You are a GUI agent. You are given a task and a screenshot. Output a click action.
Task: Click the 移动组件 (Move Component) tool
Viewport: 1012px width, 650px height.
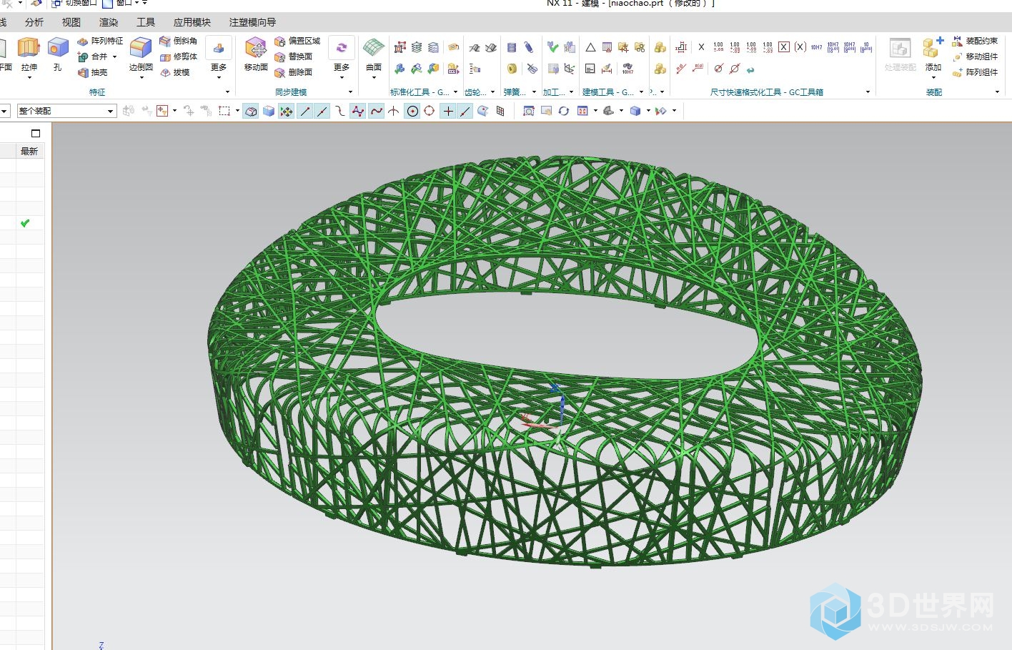(x=975, y=56)
